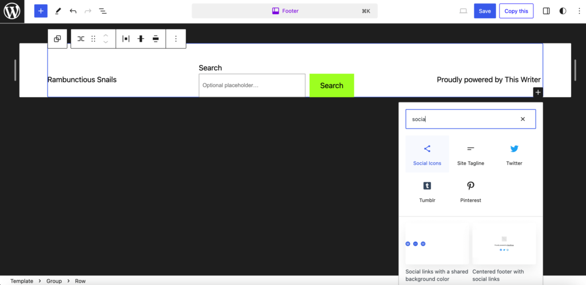Viewport: 586px width, 285px height.
Task: Select Proudly powered by This Writer text
Action: pos(489,79)
